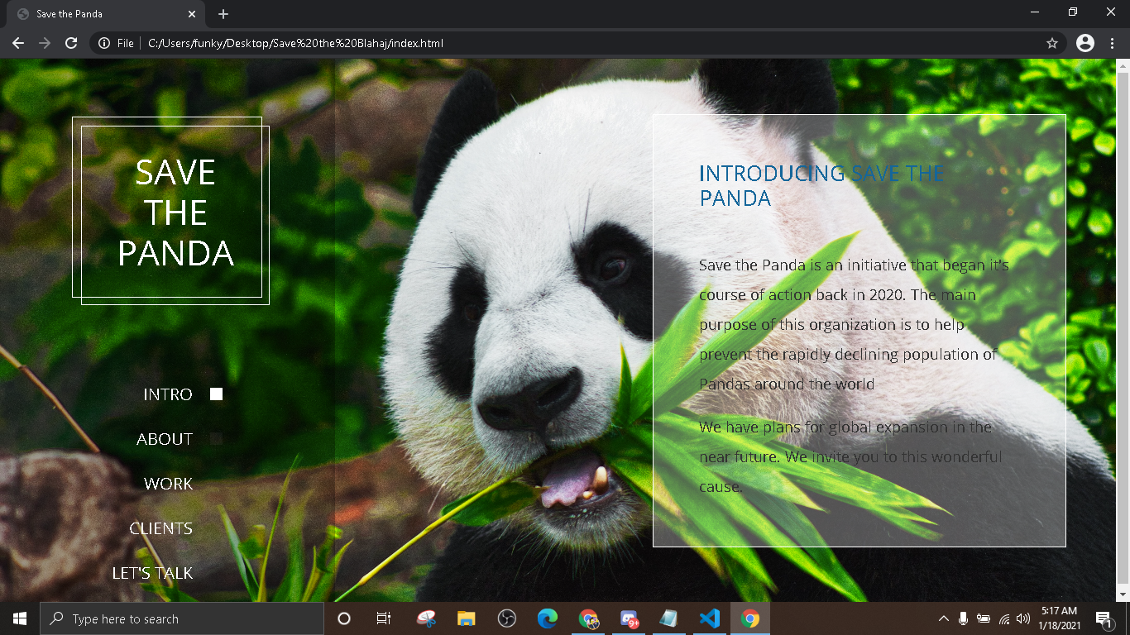Jump to the CLIENTS section
Viewport: 1130px width, 635px height.
pyautogui.click(x=161, y=528)
